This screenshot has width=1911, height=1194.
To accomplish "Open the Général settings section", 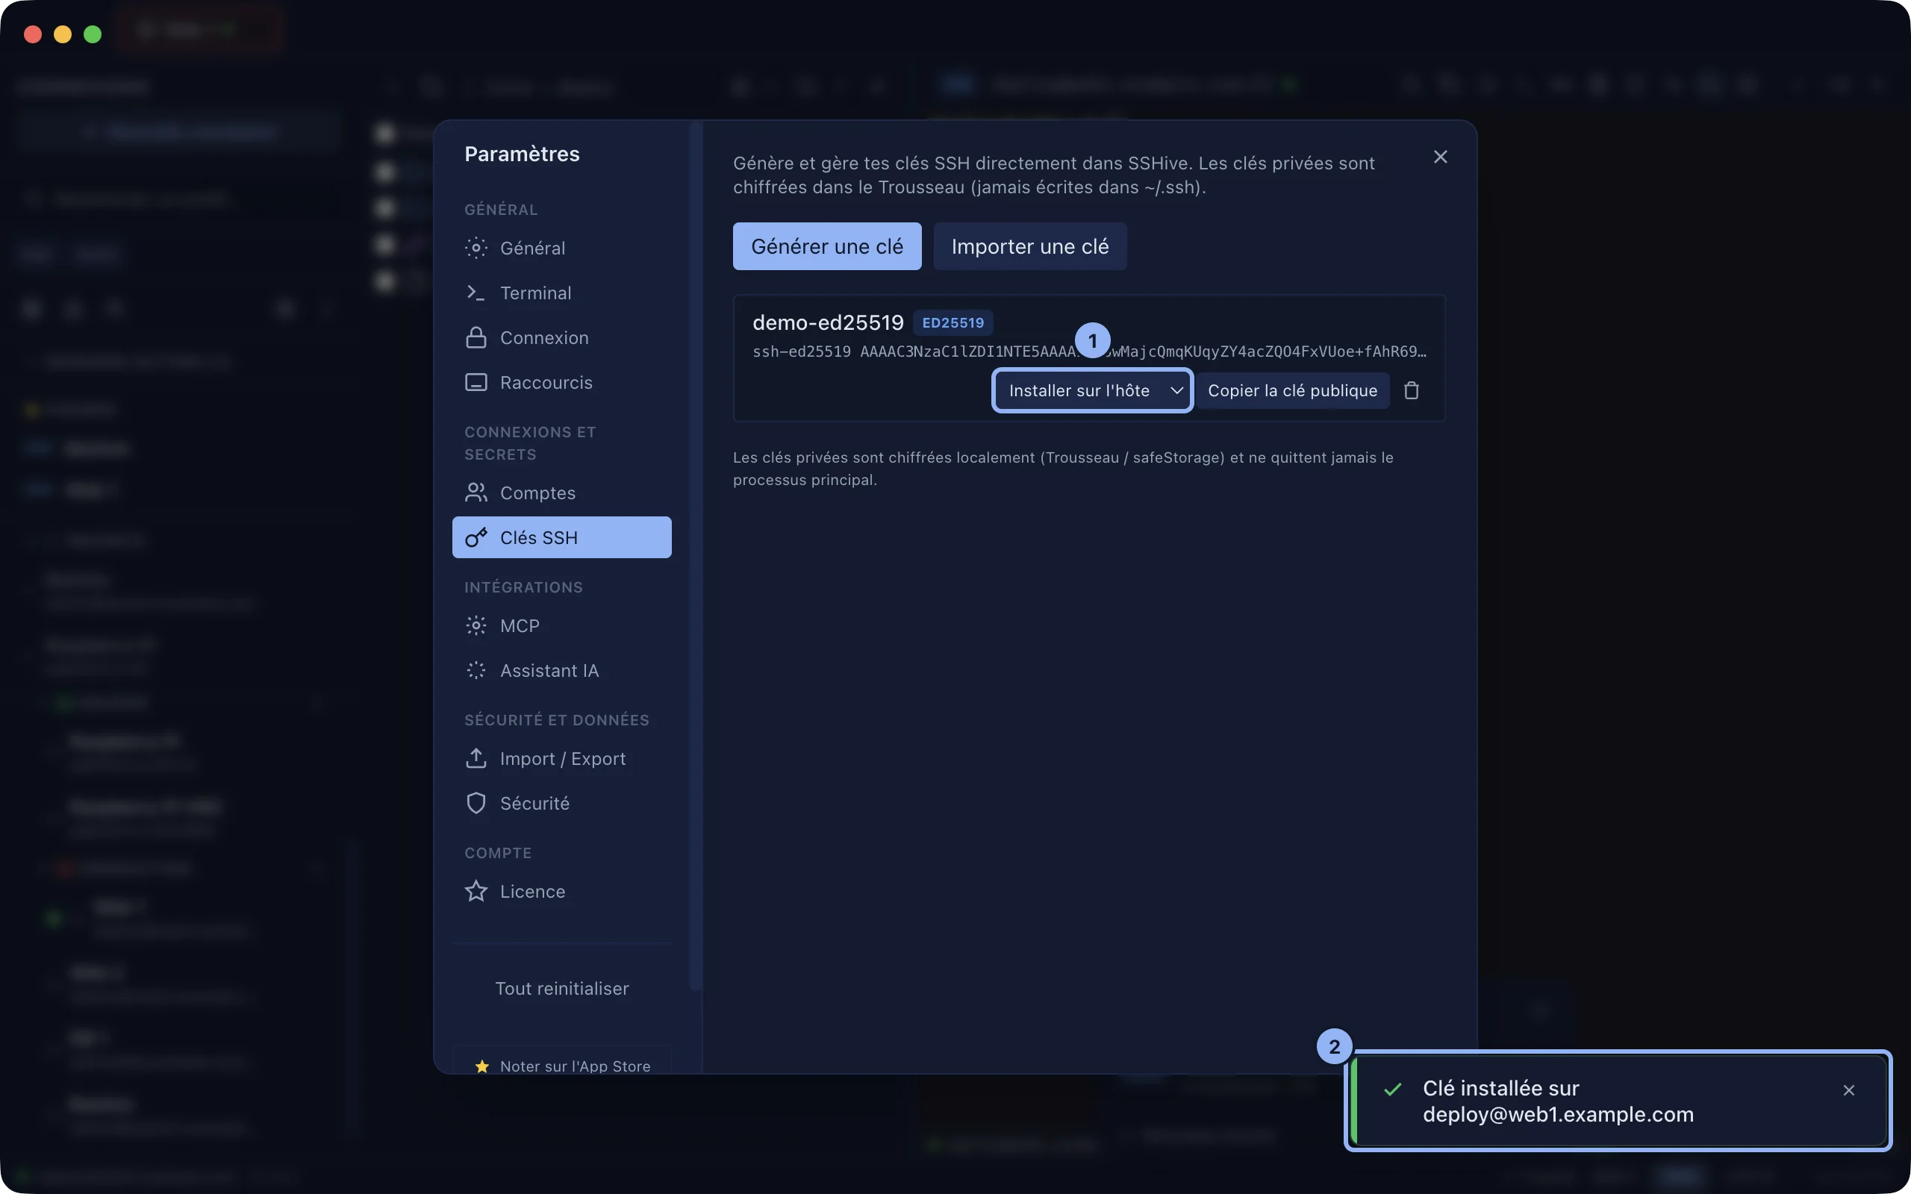I will pyautogui.click(x=561, y=248).
